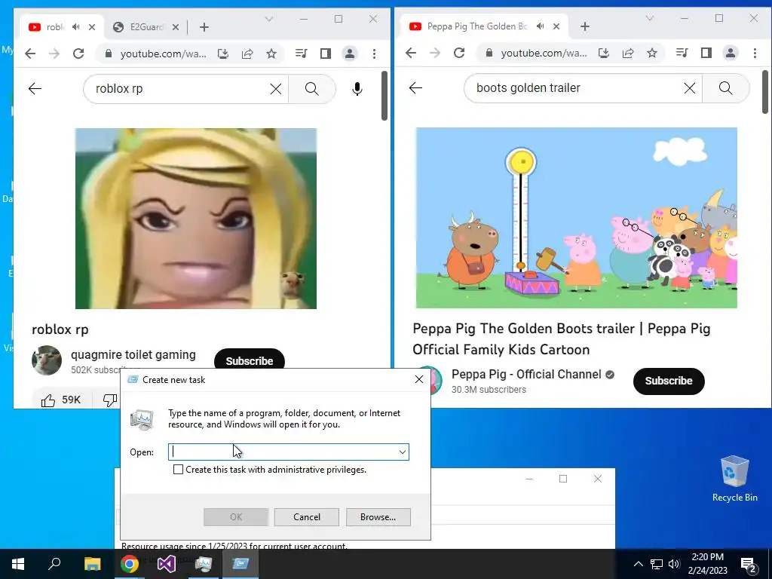Clear 'boots golden trailer' search text

tap(690, 88)
